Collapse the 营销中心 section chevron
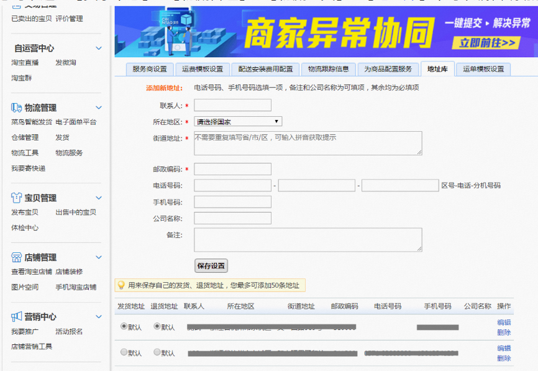 99,316
